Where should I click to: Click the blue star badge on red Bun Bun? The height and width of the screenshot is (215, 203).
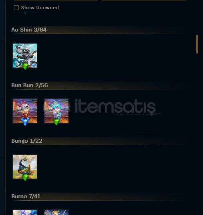click(x=25, y=122)
